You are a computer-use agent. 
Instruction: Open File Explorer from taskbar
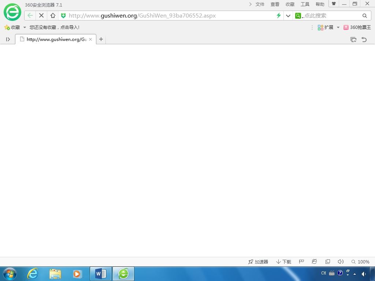[55, 274]
